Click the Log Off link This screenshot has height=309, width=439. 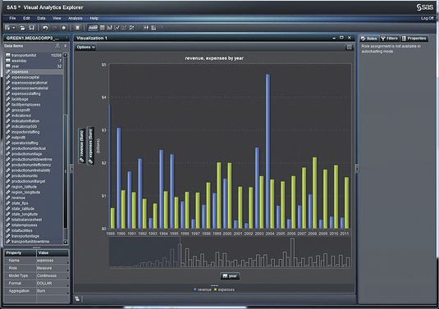click(x=428, y=18)
